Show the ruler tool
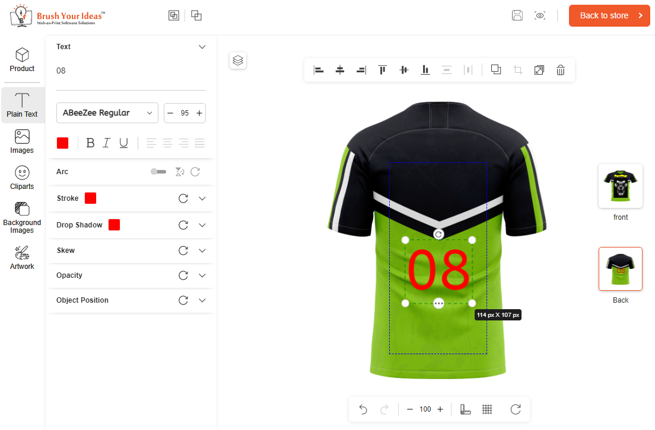This screenshot has height=430, width=655. 465,409
